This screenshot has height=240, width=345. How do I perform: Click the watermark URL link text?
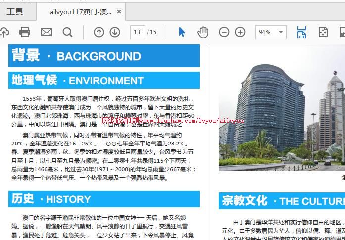[173, 120]
